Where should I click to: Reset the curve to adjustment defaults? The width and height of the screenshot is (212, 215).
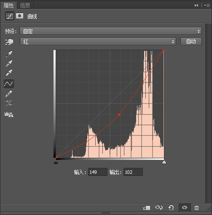(171, 207)
